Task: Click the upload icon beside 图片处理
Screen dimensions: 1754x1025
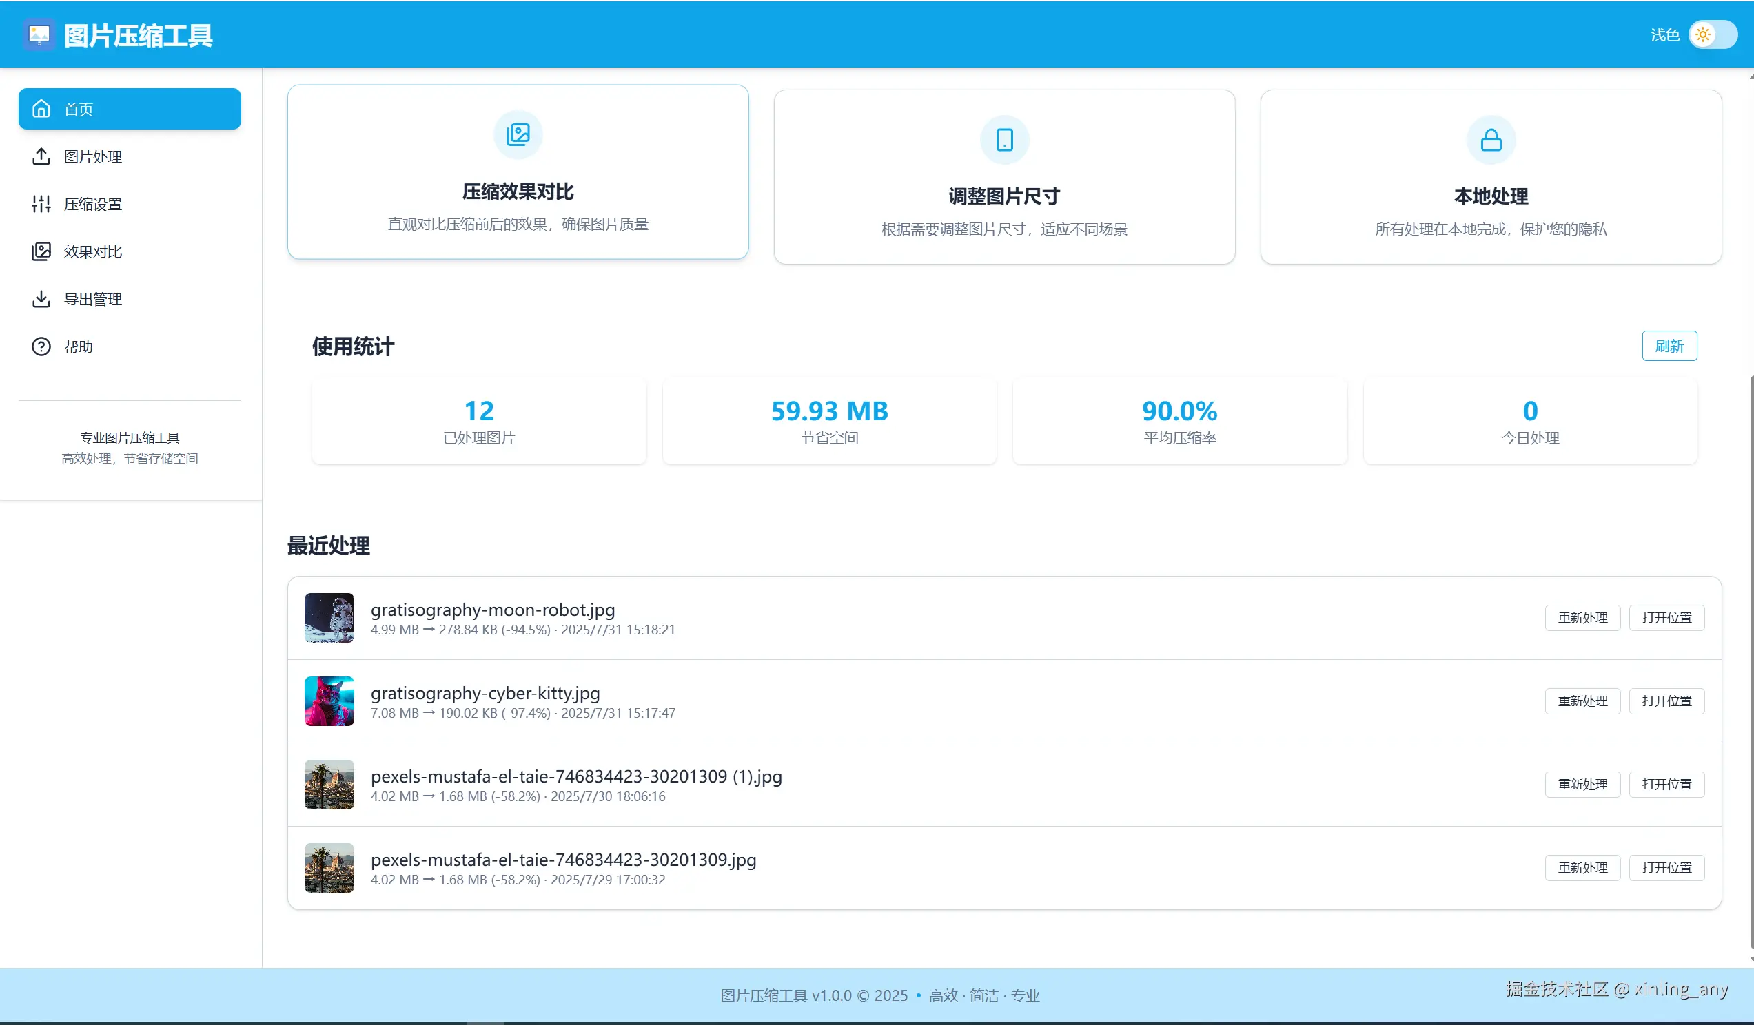Action: tap(41, 156)
